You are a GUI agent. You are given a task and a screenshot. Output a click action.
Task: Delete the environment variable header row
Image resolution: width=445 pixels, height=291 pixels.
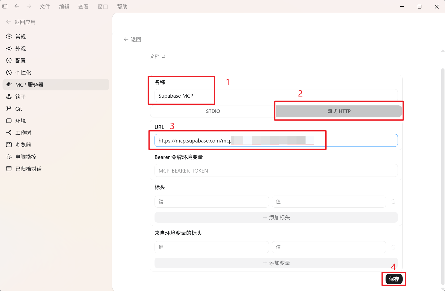tap(393, 247)
